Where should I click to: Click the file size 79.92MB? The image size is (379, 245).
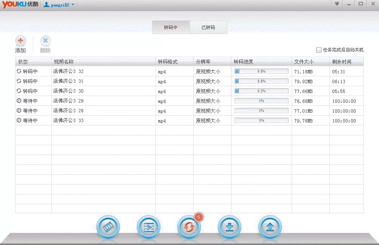point(303,82)
